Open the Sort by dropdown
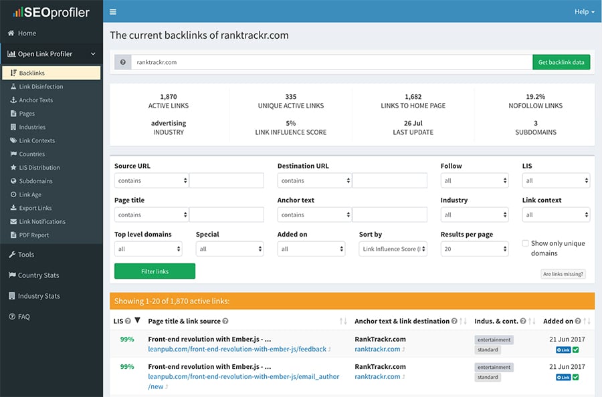Image resolution: width=602 pixels, height=397 pixels. coord(393,249)
